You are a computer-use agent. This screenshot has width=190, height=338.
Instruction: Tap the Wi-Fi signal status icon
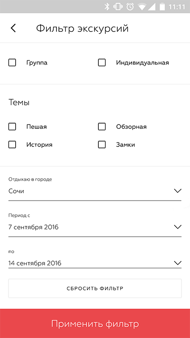[x=142, y=7]
